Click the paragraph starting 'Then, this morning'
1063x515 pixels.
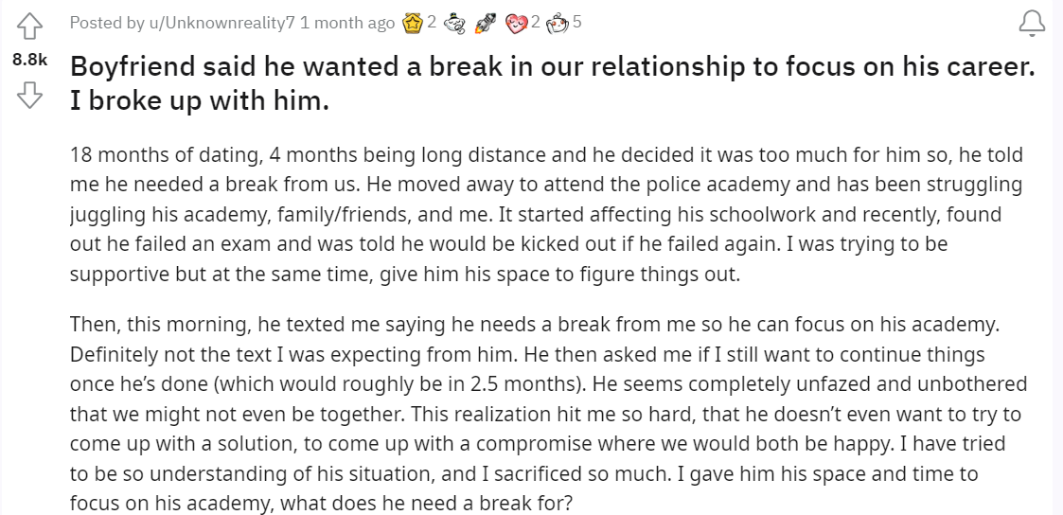click(548, 414)
